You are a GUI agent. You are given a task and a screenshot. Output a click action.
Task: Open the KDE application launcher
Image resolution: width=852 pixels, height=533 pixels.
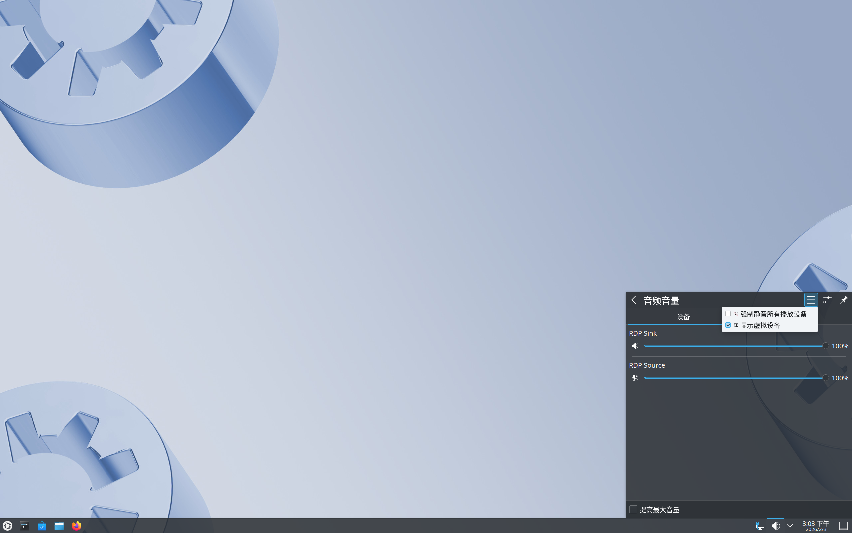coord(7,526)
